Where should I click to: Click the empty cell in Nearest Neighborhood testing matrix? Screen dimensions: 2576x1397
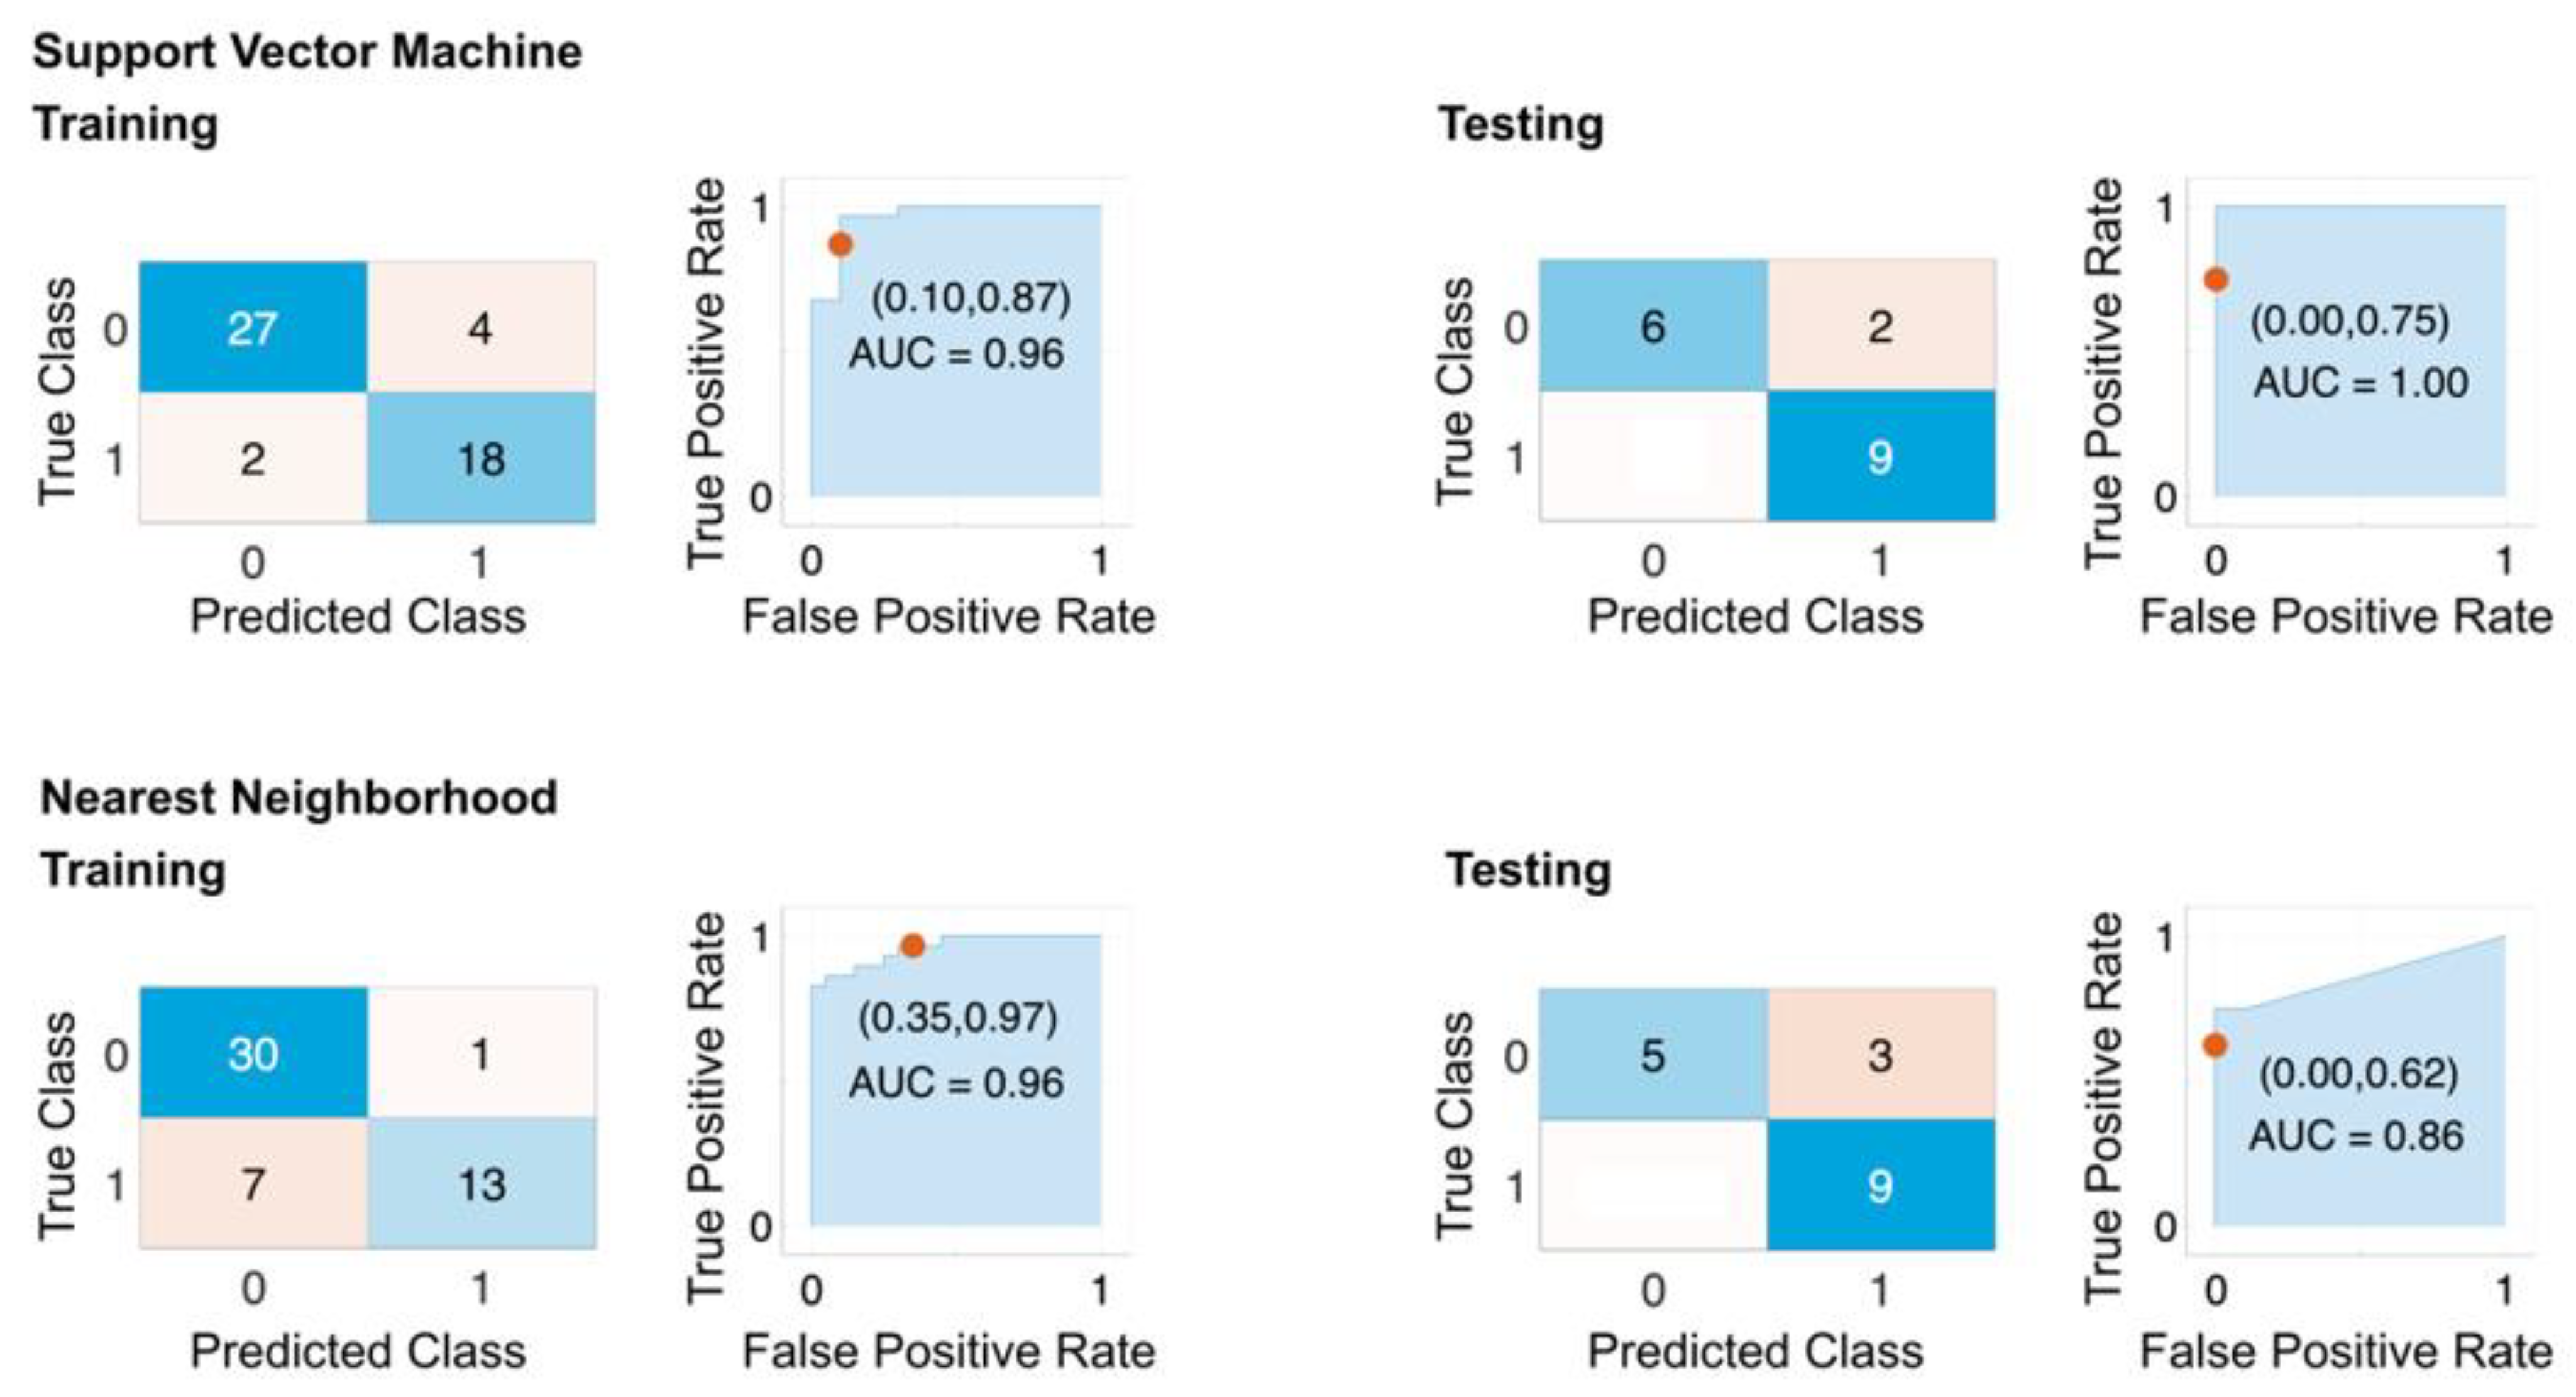click(1653, 1185)
